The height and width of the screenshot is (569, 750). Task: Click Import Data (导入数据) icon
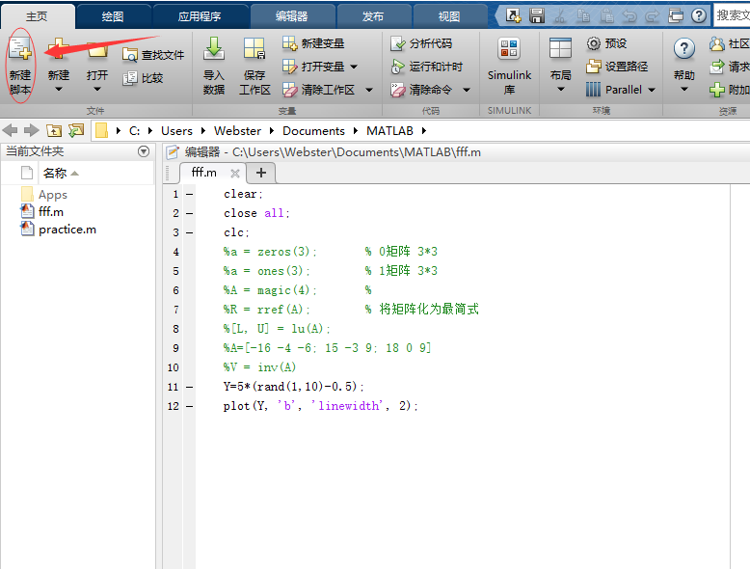214,49
